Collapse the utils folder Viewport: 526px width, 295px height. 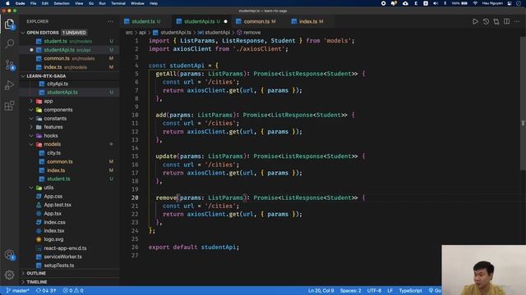[48, 188]
